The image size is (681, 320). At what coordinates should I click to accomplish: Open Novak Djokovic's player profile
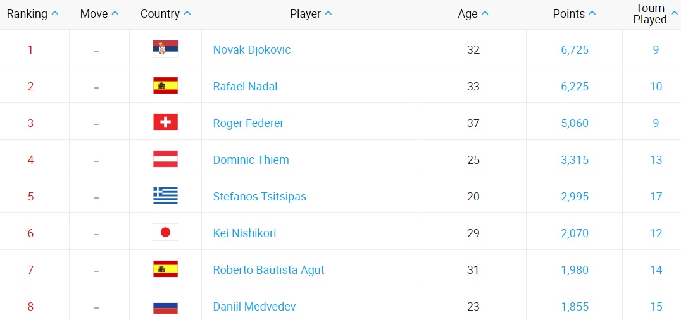[x=252, y=49]
